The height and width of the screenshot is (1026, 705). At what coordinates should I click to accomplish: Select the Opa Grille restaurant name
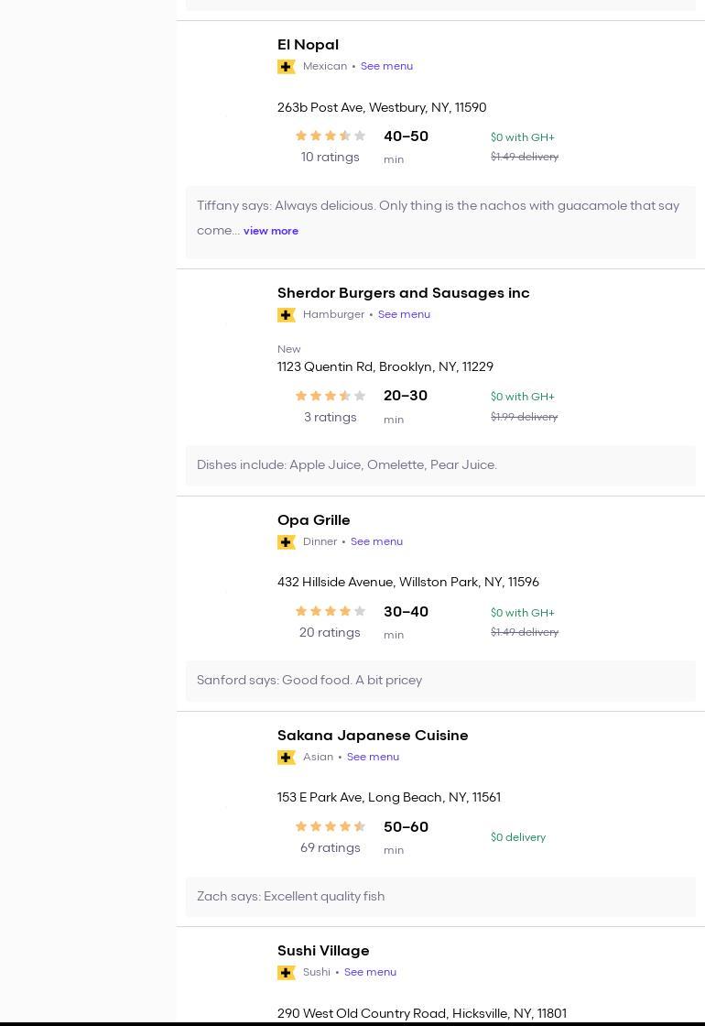tap(313, 520)
